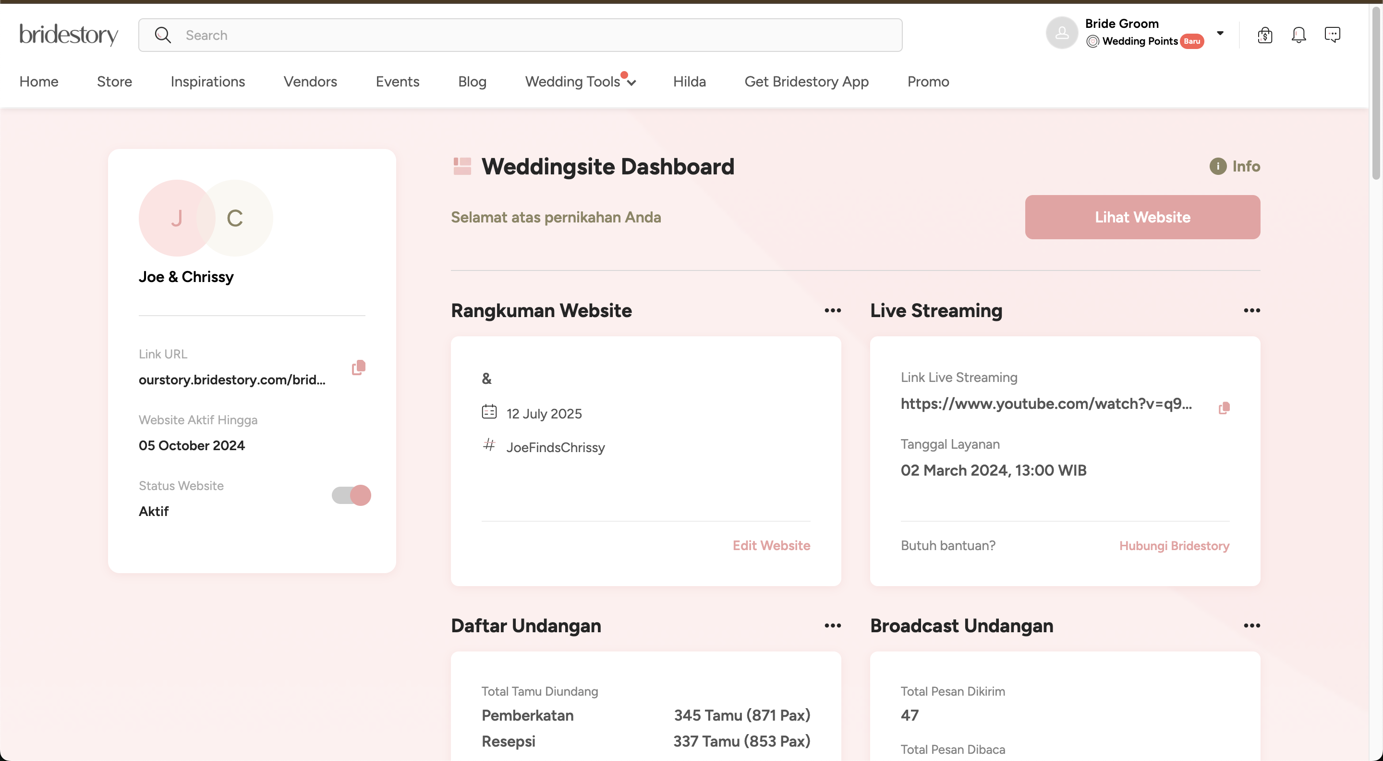This screenshot has height=761, width=1383.
Task: Click the Lihat Website button
Action: pos(1142,217)
